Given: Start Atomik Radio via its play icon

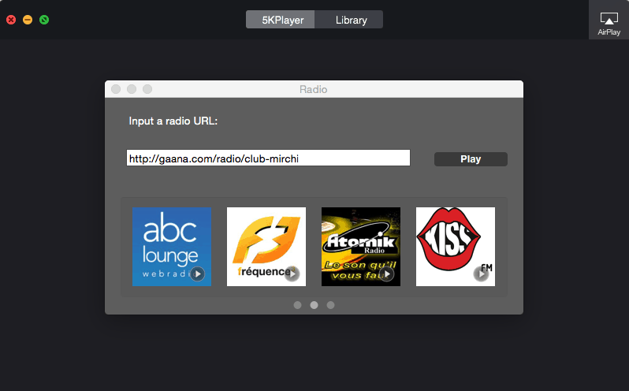Looking at the screenshot, I should point(387,274).
